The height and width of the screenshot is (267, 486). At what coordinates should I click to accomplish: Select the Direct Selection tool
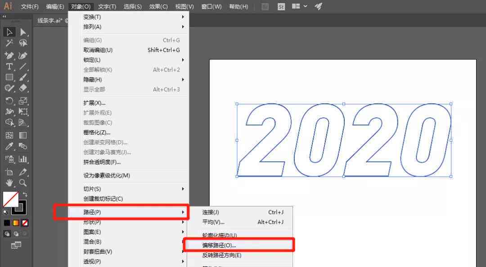(x=23, y=32)
